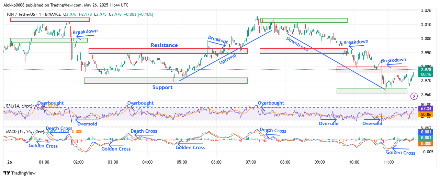Click the 80.00 RSI scale label
This screenshot has width=440, height=179.
pos(426,104)
